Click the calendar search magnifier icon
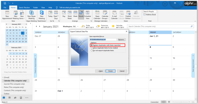Image resolution: width=198 pixels, height=104 pixels. 192,26
